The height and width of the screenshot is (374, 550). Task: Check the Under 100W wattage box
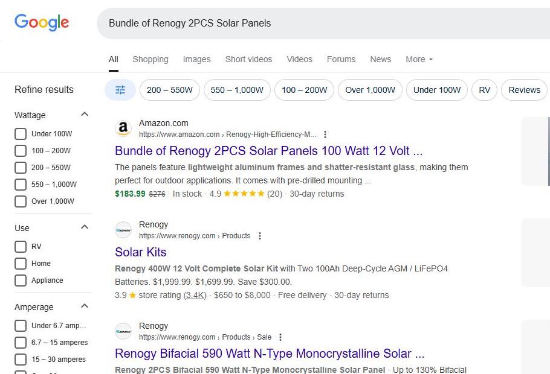coord(21,134)
